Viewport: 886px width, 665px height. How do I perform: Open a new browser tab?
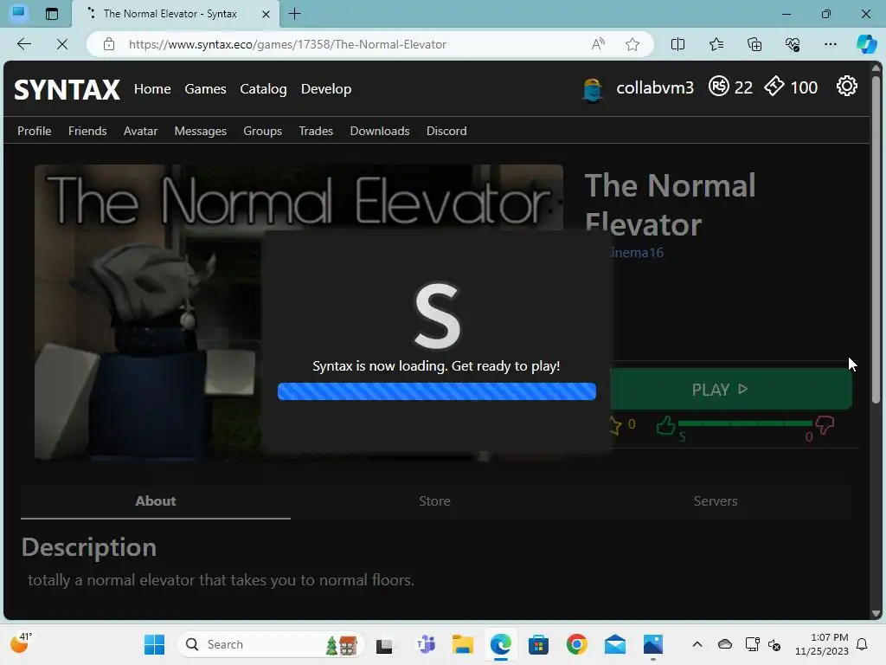point(294,14)
